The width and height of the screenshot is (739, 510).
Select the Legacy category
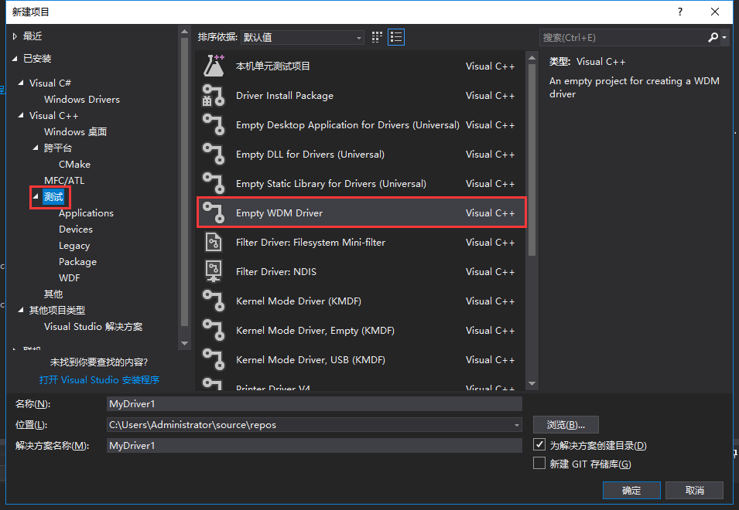pyautogui.click(x=74, y=246)
